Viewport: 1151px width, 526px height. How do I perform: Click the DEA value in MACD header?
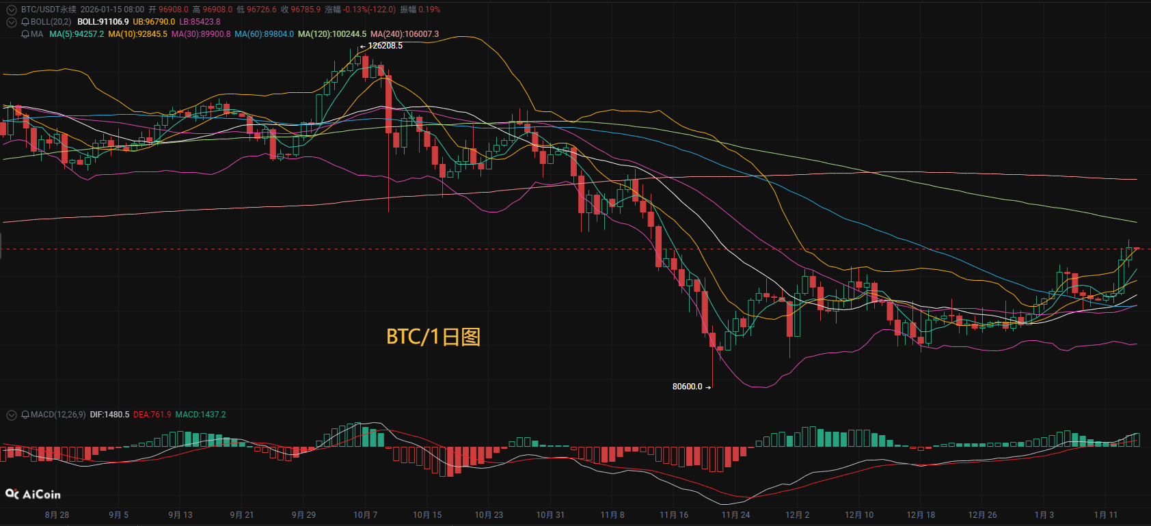152,415
